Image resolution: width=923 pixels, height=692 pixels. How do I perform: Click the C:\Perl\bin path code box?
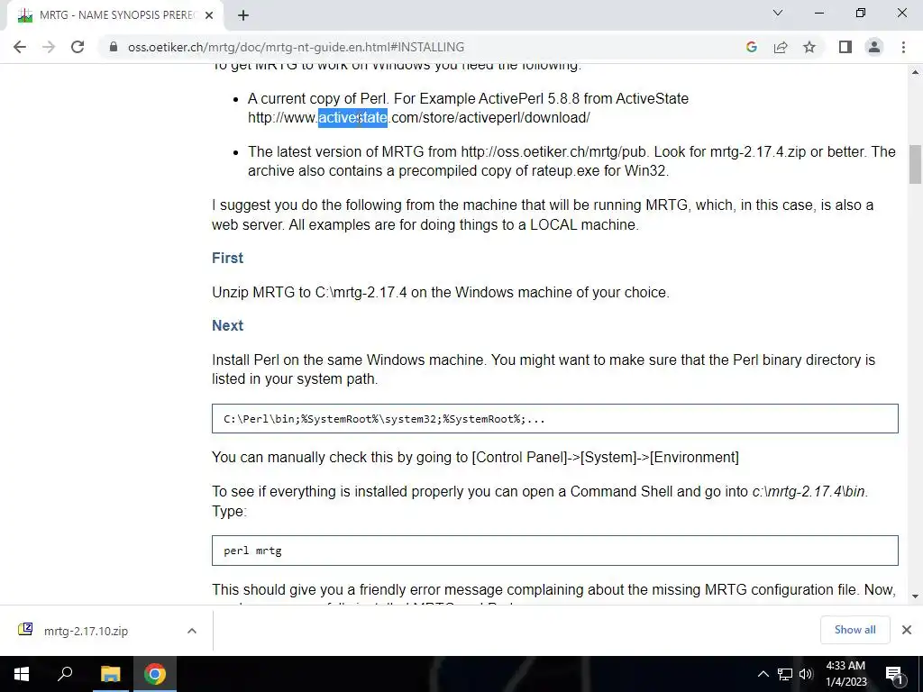pos(554,418)
